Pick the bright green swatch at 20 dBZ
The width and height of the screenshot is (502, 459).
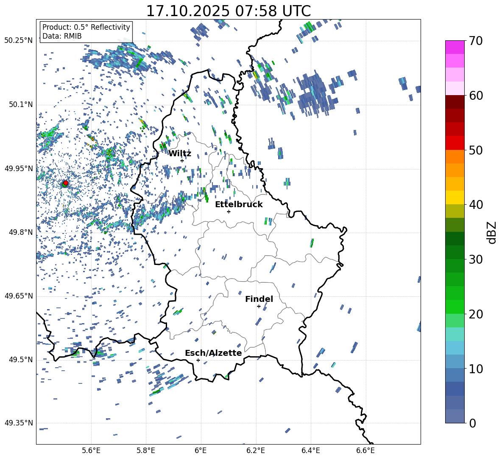click(455, 307)
